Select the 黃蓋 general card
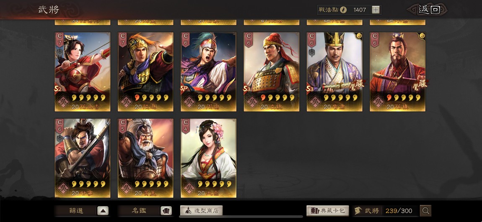The width and height of the screenshot is (482, 222). point(145,158)
